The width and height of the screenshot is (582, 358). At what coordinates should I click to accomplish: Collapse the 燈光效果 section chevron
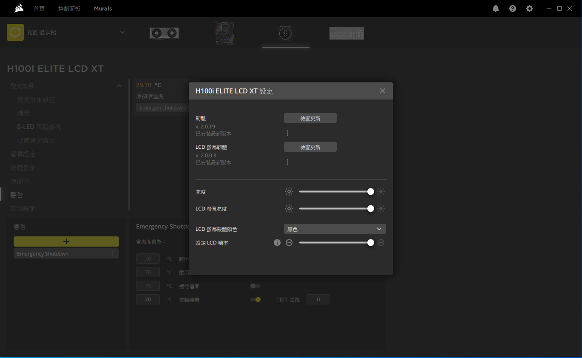tap(119, 86)
